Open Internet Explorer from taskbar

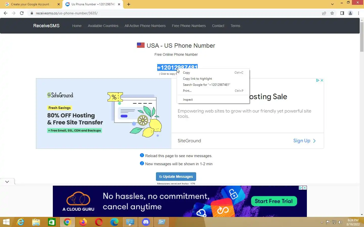[20, 222]
